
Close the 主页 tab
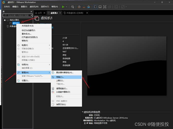[x=44, y=13]
